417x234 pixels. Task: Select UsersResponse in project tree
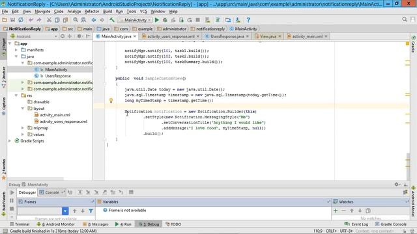coord(58,76)
